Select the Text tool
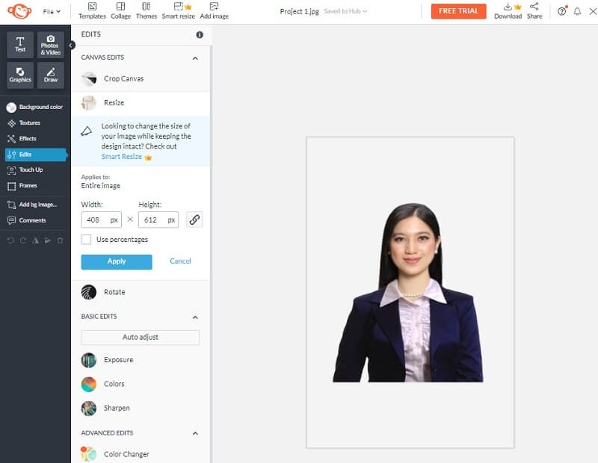The width and height of the screenshot is (598, 463). (x=20, y=45)
